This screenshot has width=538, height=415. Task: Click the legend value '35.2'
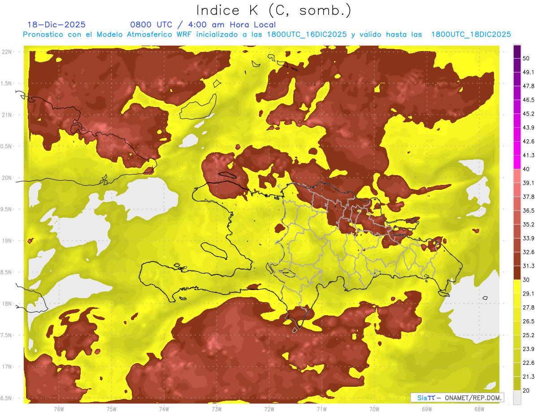[x=529, y=224]
